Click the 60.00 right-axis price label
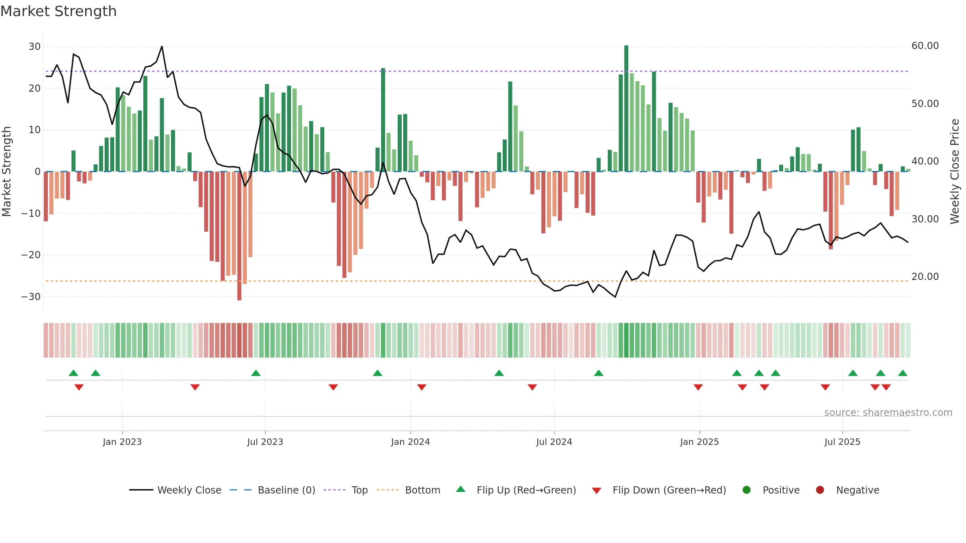Screen dimensions: 966x543 click(925, 46)
